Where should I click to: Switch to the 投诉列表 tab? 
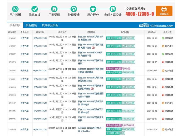[x=15, y=25]
